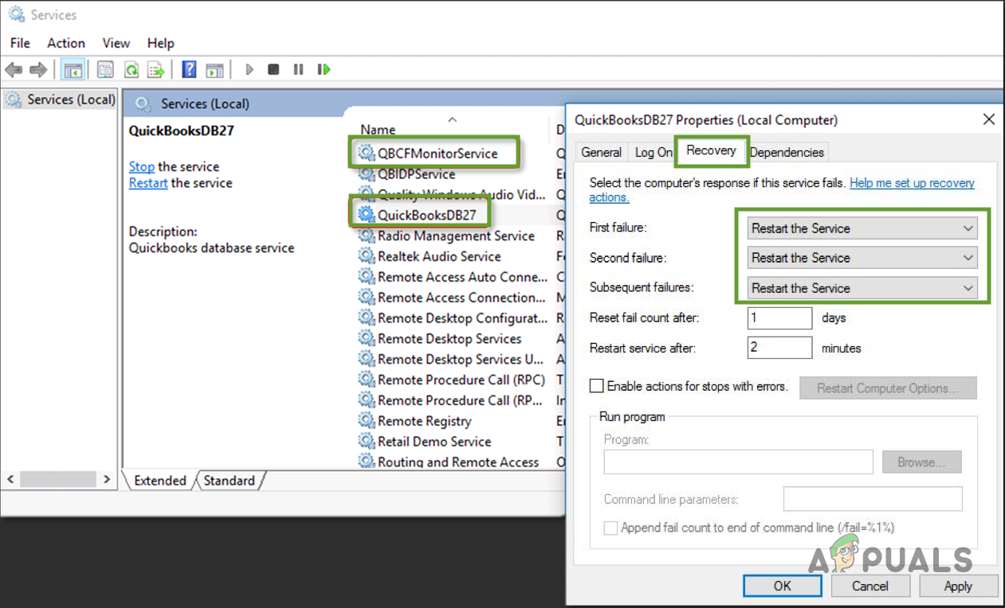The image size is (1005, 608).
Task: Open Help me set up recovery actions link
Action: tap(912, 183)
